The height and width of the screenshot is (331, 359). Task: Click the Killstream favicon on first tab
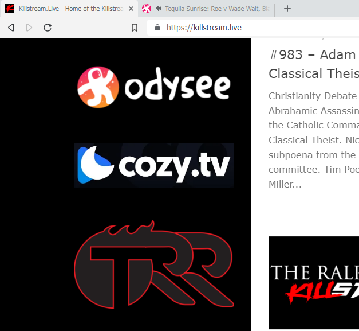[10, 9]
